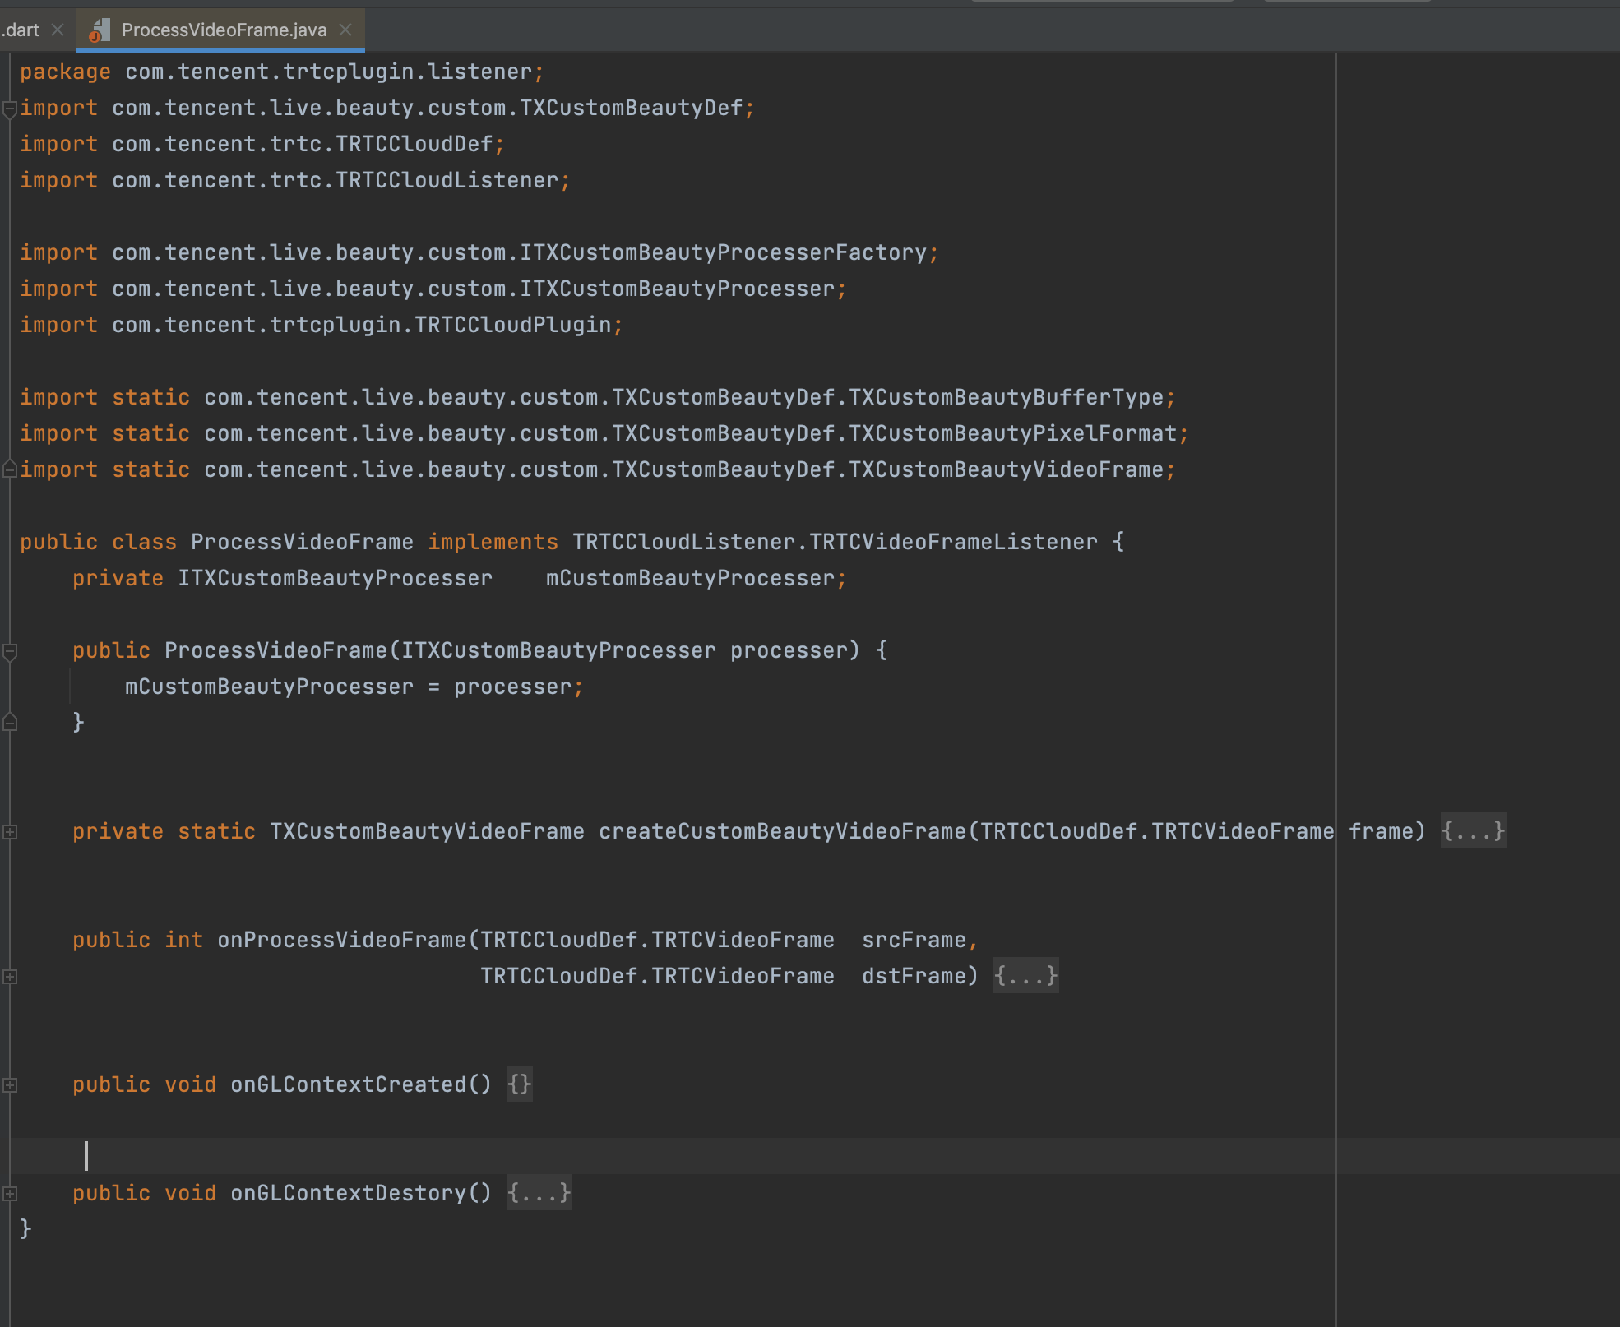Close the ProcessVideoFrame.java tab
The width and height of the screenshot is (1620, 1327).
(x=346, y=30)
